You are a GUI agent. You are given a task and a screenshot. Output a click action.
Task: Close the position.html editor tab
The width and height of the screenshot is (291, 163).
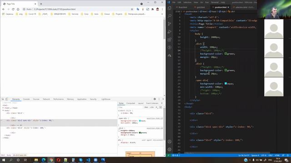pos(228,7)
